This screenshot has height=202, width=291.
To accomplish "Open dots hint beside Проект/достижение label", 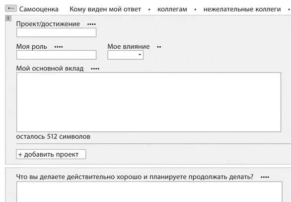I will (x=91, y=24).
